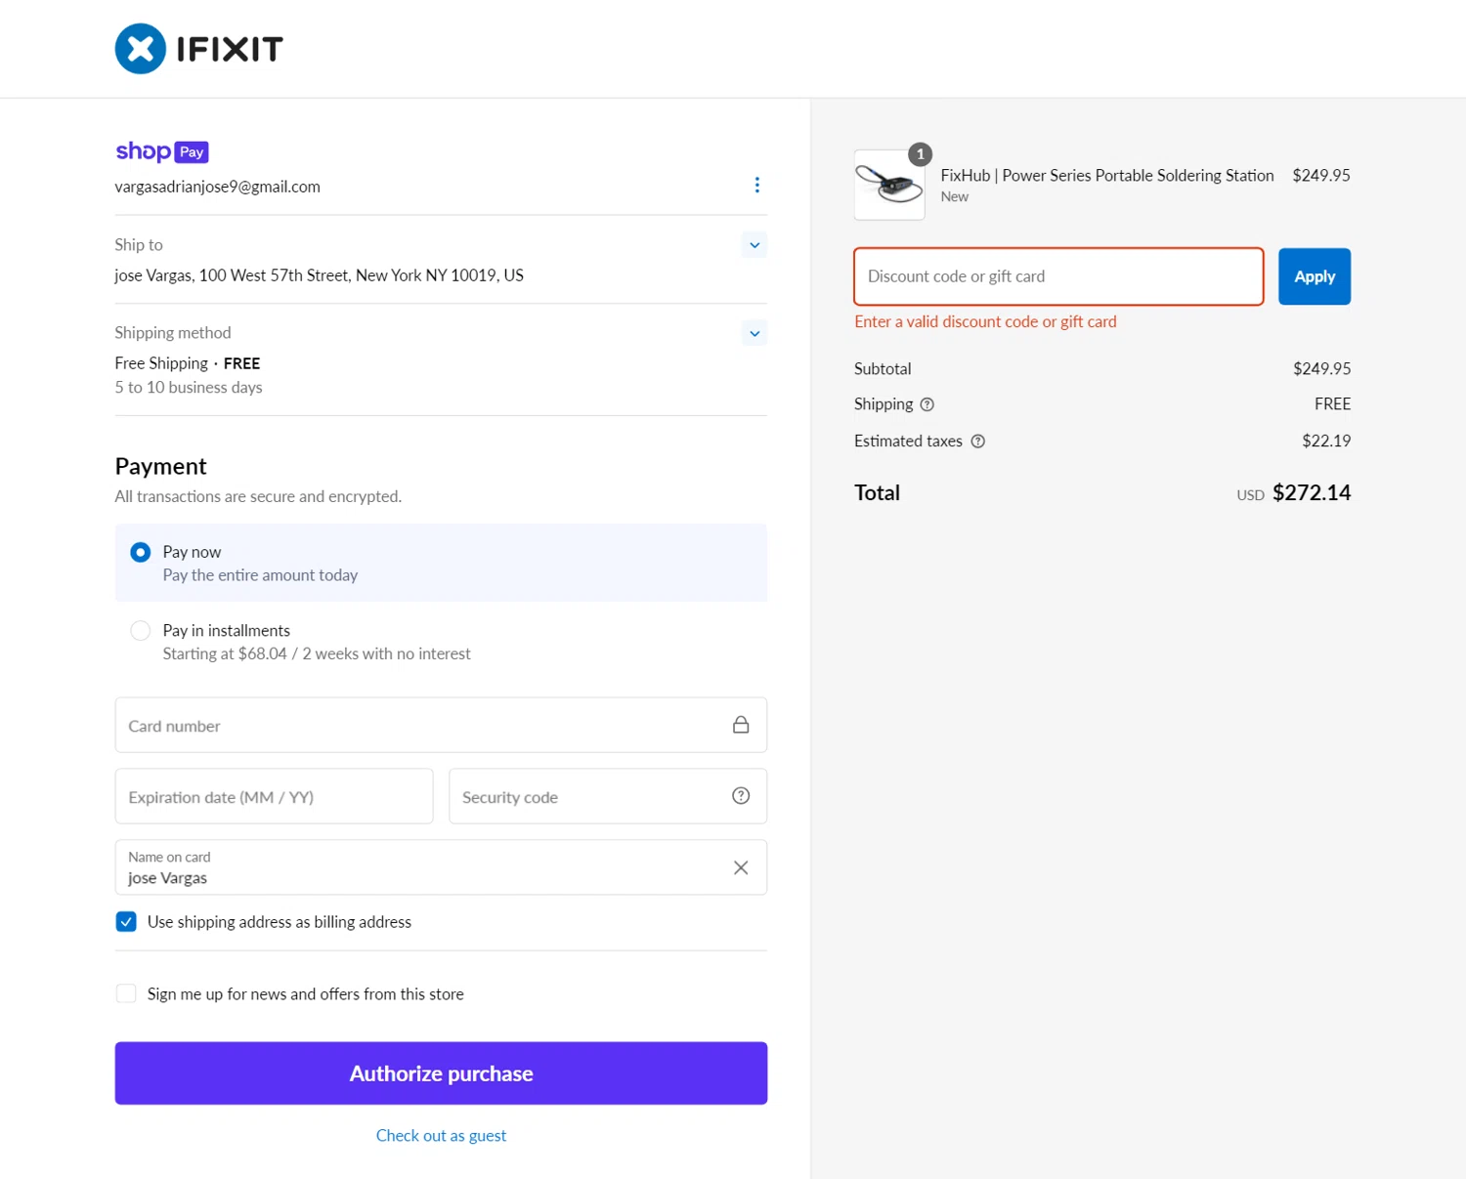The width and height of the screenshot is (1466, 1179).
Task: Open estimated taxes help icon
Action: (977, 442)
